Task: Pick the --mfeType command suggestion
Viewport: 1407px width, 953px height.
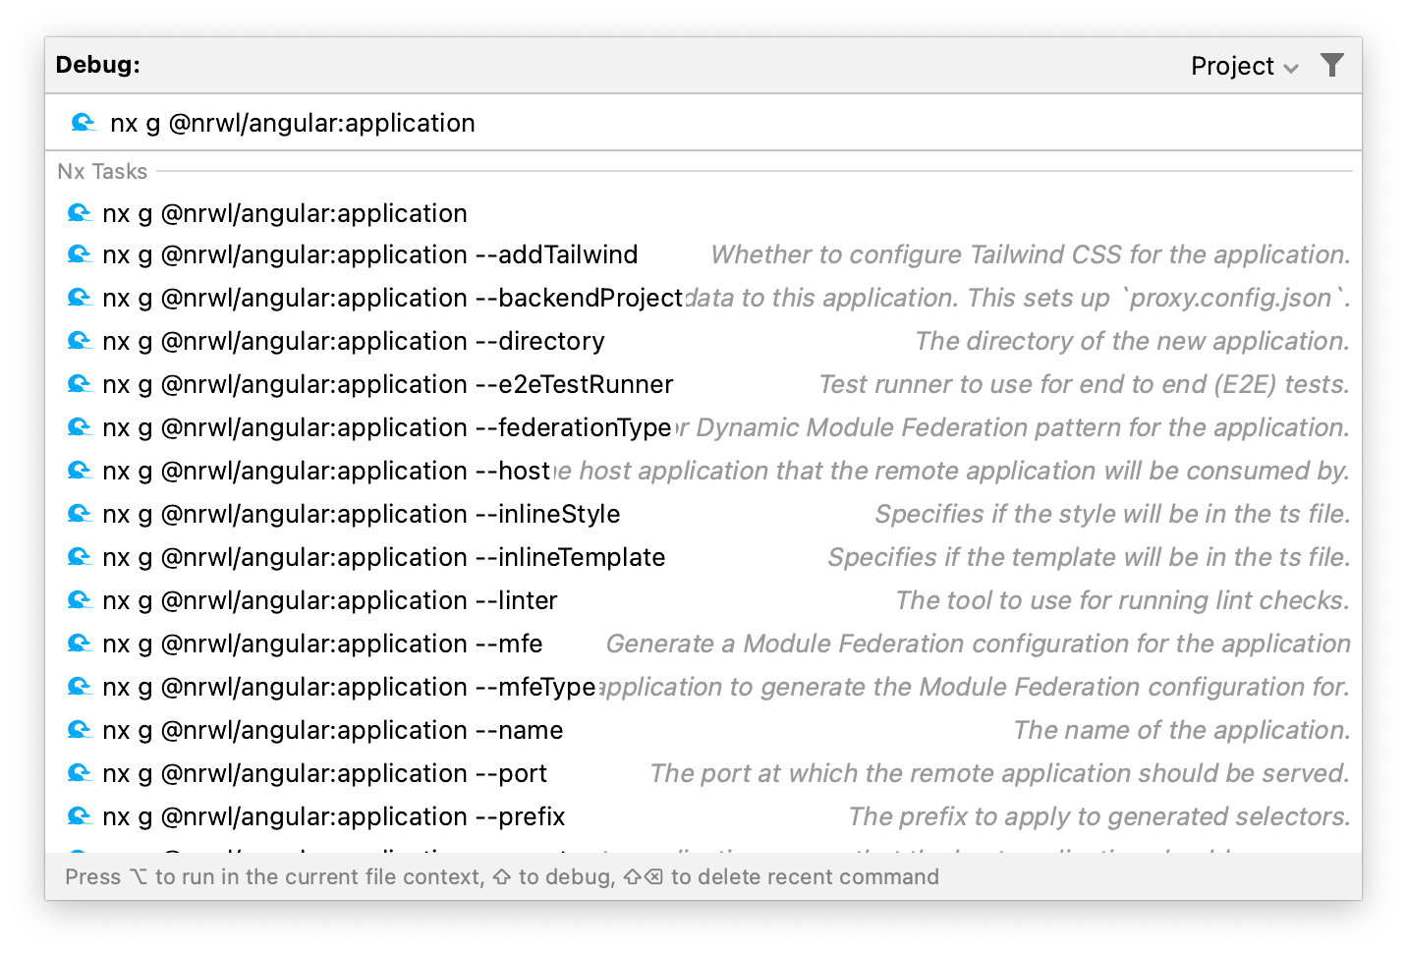Action: 703,687
